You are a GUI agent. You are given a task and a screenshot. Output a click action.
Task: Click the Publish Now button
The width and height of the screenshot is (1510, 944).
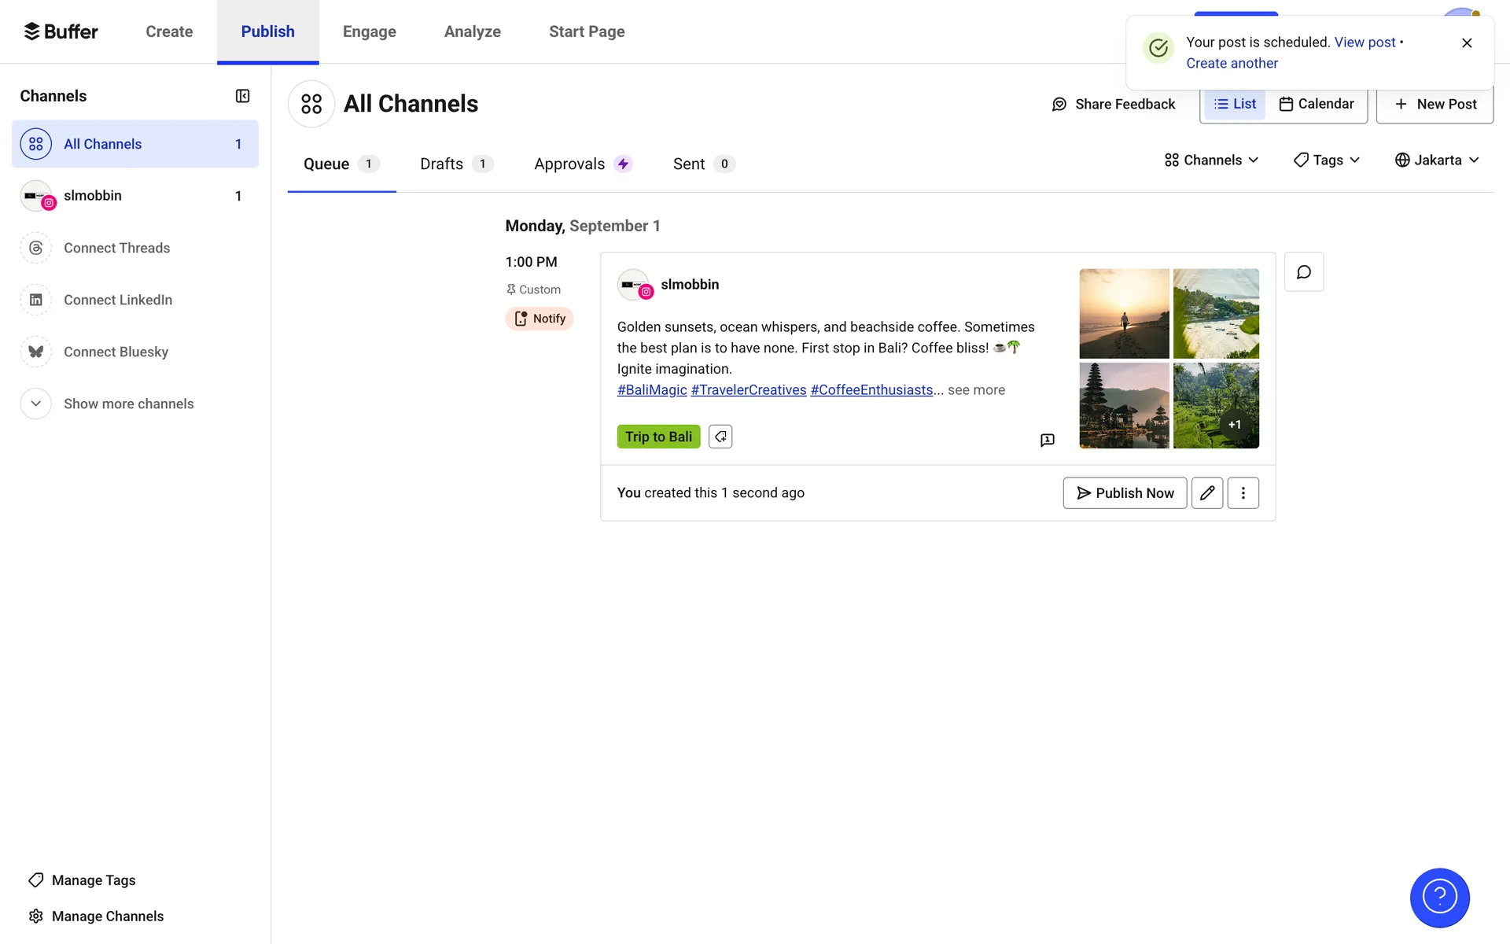tap(1125, 493)
